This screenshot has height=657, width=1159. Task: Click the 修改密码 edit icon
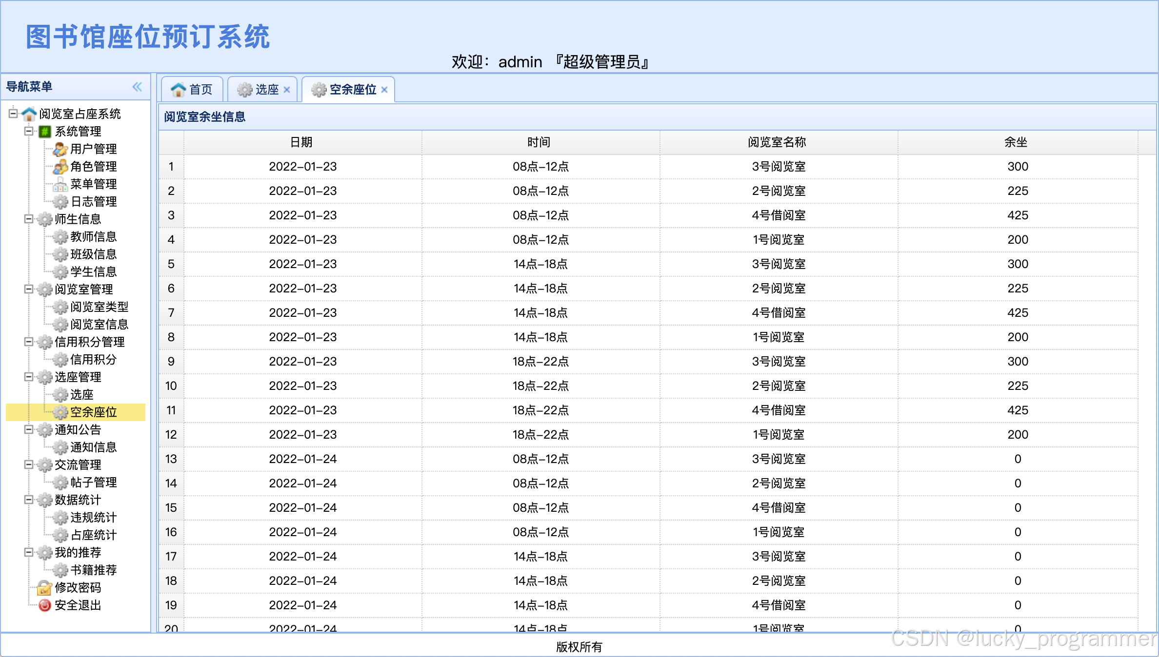click(44, 588)
